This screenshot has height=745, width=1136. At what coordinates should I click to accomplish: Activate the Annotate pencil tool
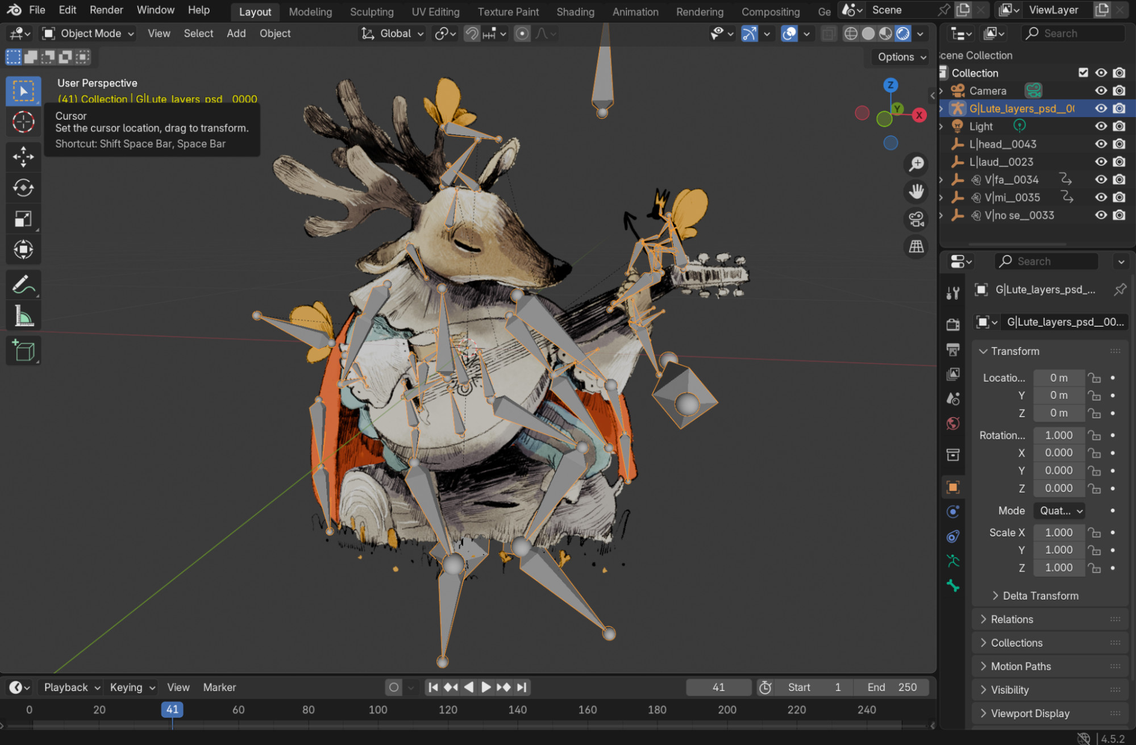coord(23,285)
